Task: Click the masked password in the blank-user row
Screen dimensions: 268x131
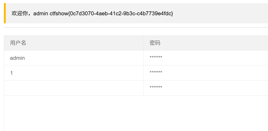Action: coord(156,88)
